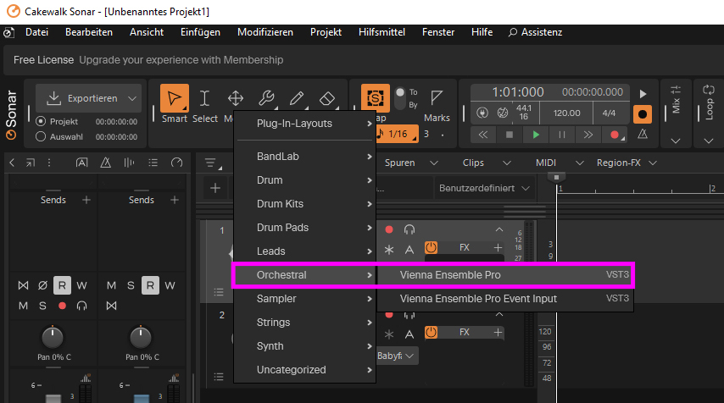Image resolution: width=724 pixels, height=403 pixels.
Task: Toggle input monitoring headphones on track 1
Action: click(x=409, y=229)
